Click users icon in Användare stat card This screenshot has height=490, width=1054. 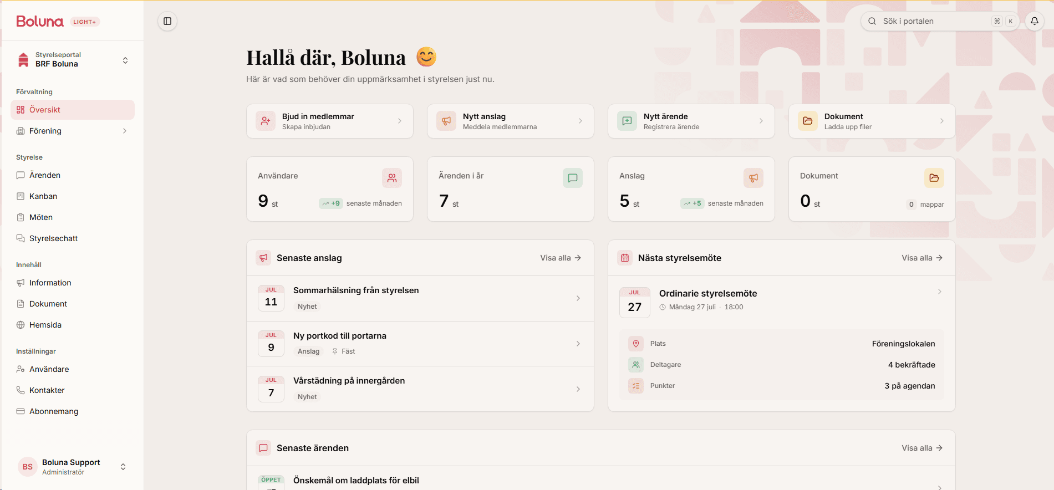coord(392,178)
